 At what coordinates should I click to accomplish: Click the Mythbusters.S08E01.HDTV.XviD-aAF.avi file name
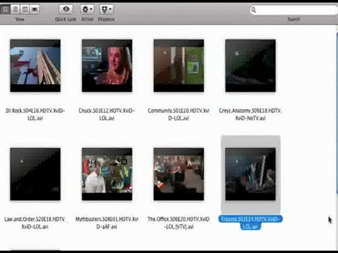click(x=107, y=223)
